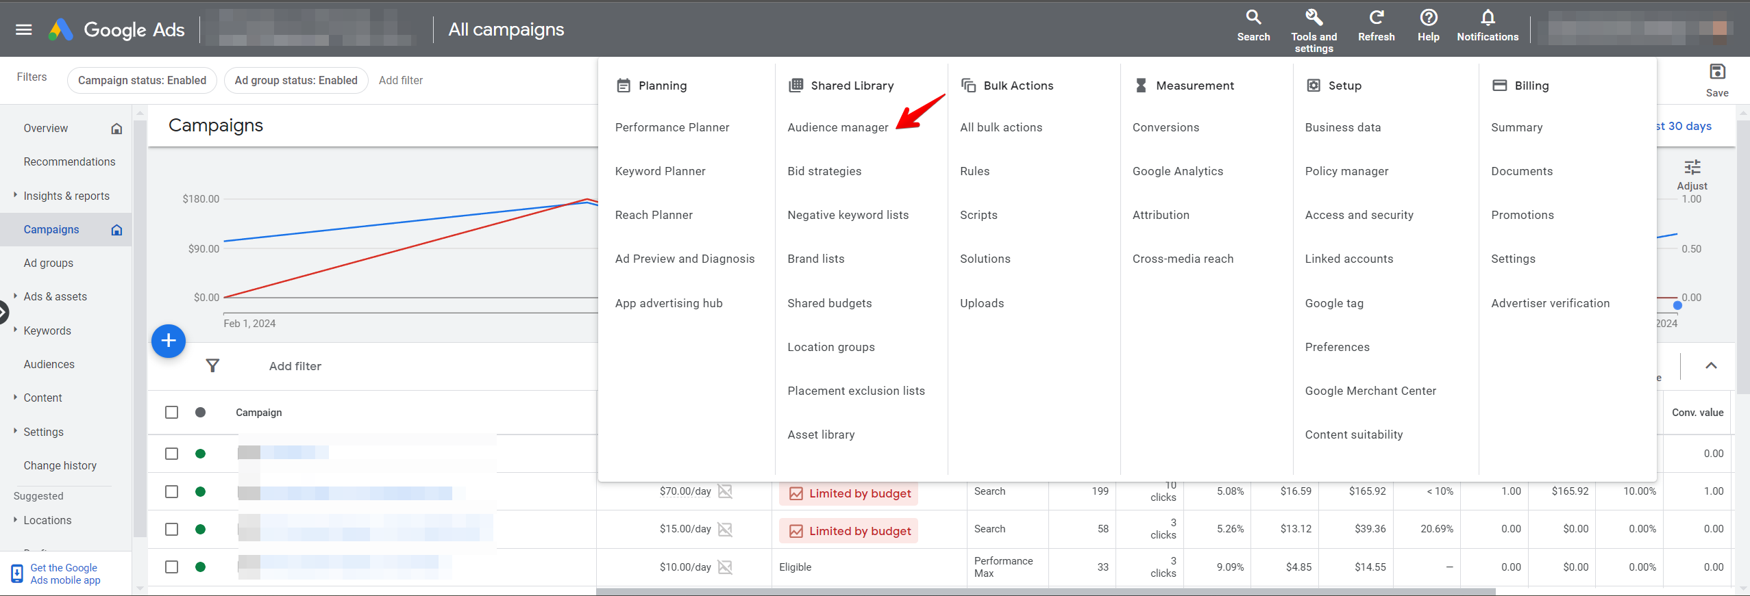1750x596 pixels.
Task: Click Campaign status: Enabled filter chip
Action: (142, 80)
